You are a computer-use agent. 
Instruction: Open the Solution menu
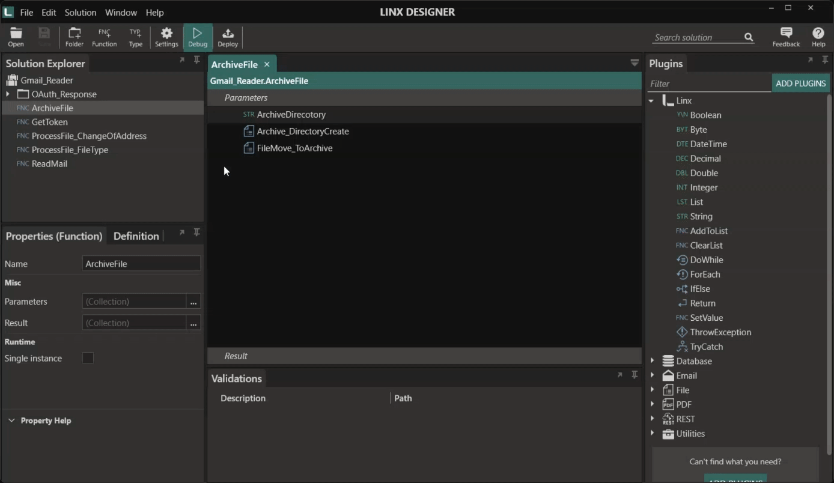pos(81,12)
